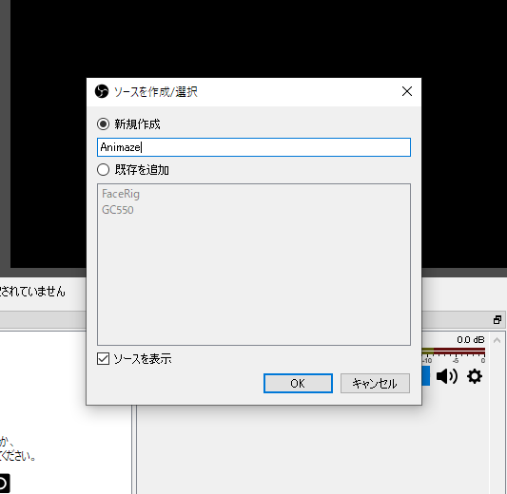Open audio settings gear in mixer
507x494 pixels.
coord(475,376)
